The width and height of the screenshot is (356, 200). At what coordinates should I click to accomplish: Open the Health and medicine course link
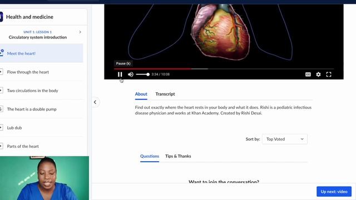click(29, 17)
